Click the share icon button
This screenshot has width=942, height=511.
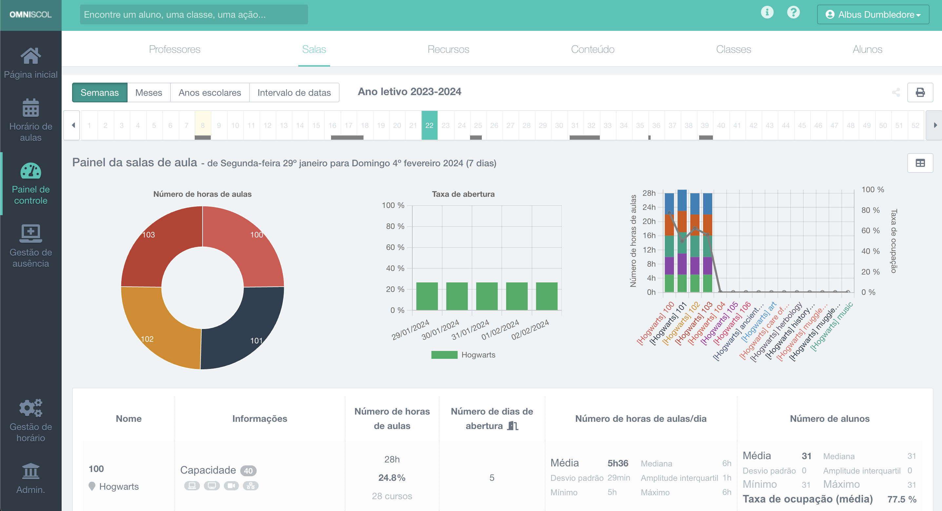896,92
